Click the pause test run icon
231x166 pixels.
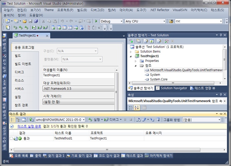click(125, 120)
